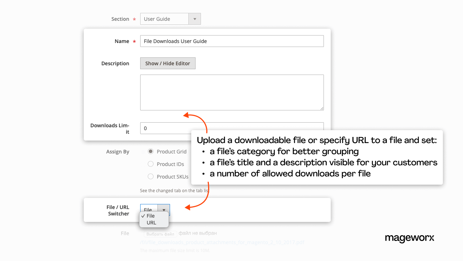The height and width of the screenshot is (261, 463).
Task: Click the Downloads Limit number field
Action: (165, 128)
